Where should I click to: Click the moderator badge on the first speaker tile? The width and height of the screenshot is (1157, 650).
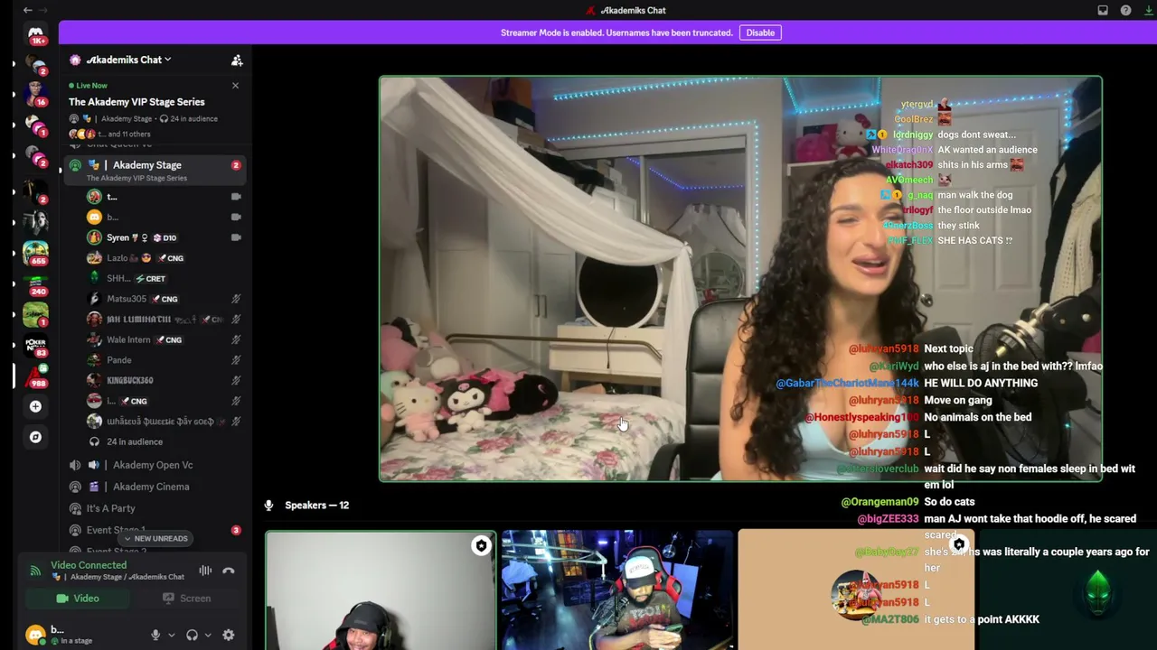pos(481,545)
